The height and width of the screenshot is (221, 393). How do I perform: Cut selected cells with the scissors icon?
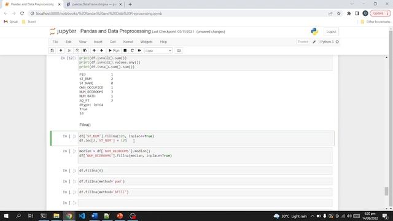[x=69, y=50]
